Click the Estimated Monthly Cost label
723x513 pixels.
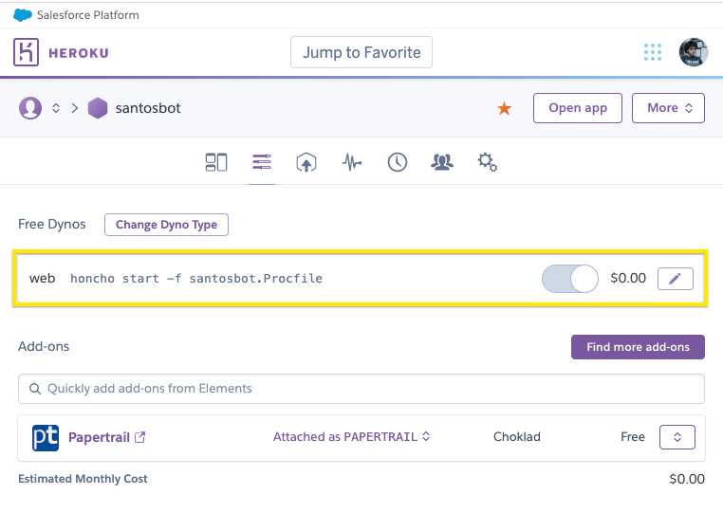pos(83,479)
